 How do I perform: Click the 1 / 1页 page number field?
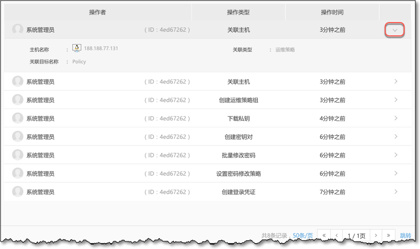(356, 236)
